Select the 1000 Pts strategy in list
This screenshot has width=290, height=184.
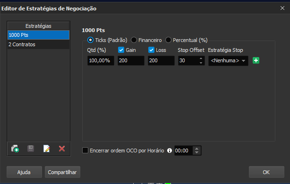pos(38,35)
